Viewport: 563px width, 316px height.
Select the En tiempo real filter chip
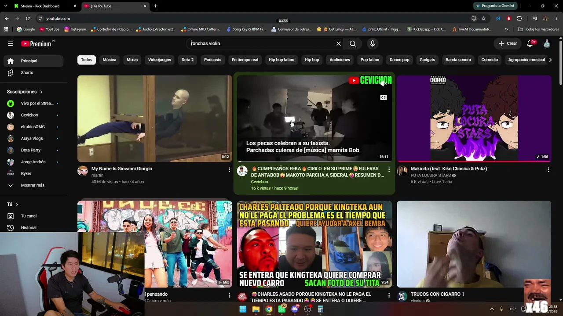coord(245,60)
